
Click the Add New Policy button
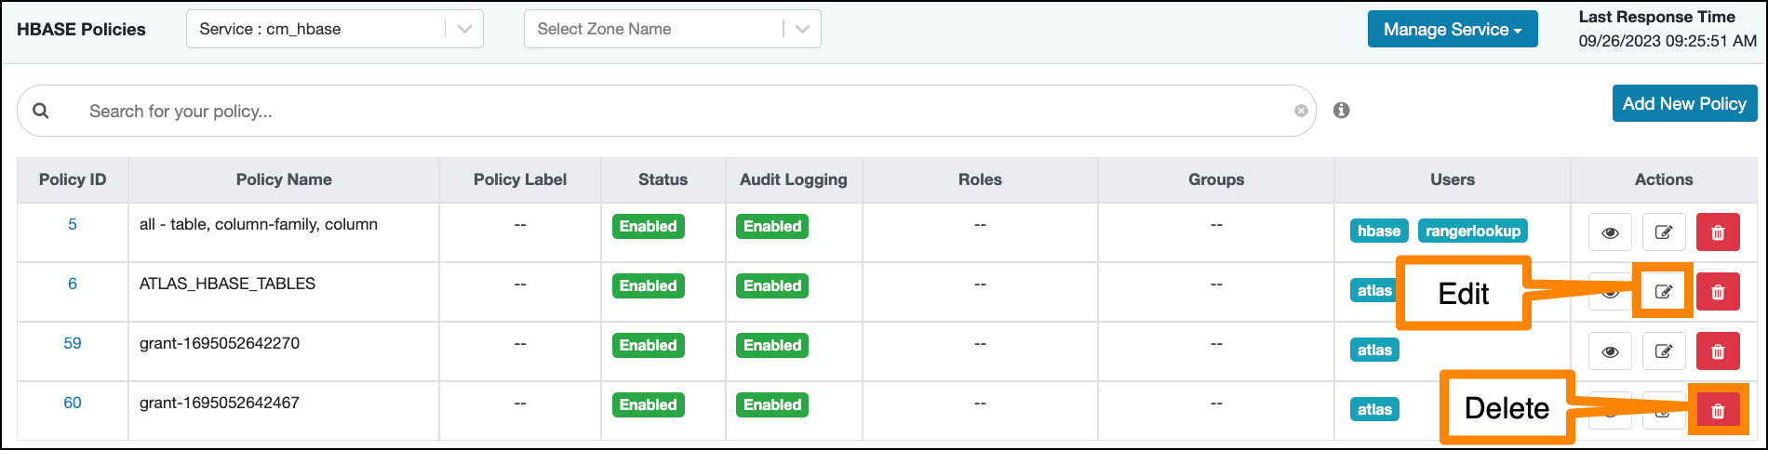pos(1684,103)
